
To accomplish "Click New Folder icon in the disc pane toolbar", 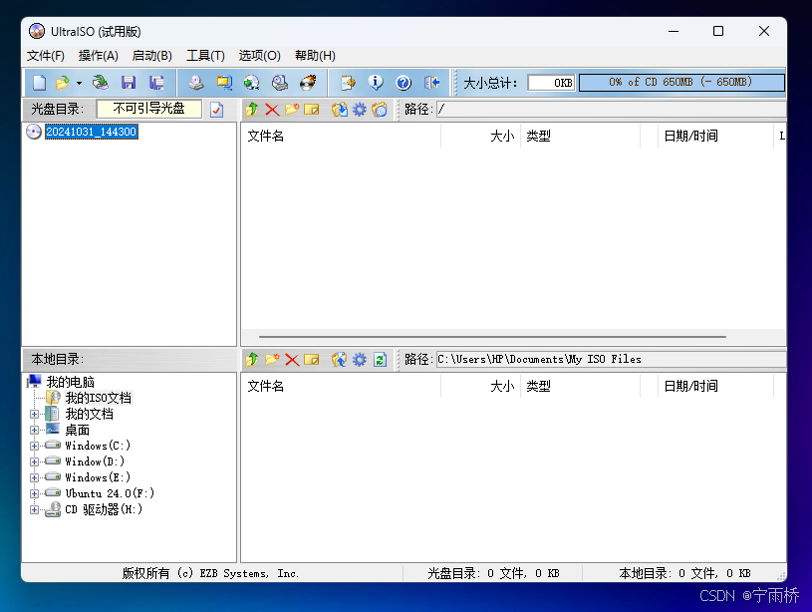I will point(292,110).
